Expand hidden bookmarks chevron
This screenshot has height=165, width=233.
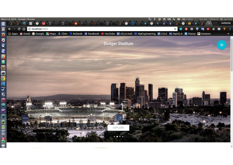228,34
